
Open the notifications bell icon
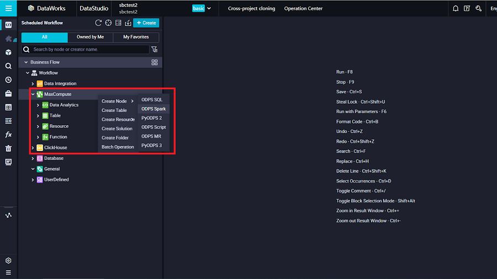pos(456,8)
